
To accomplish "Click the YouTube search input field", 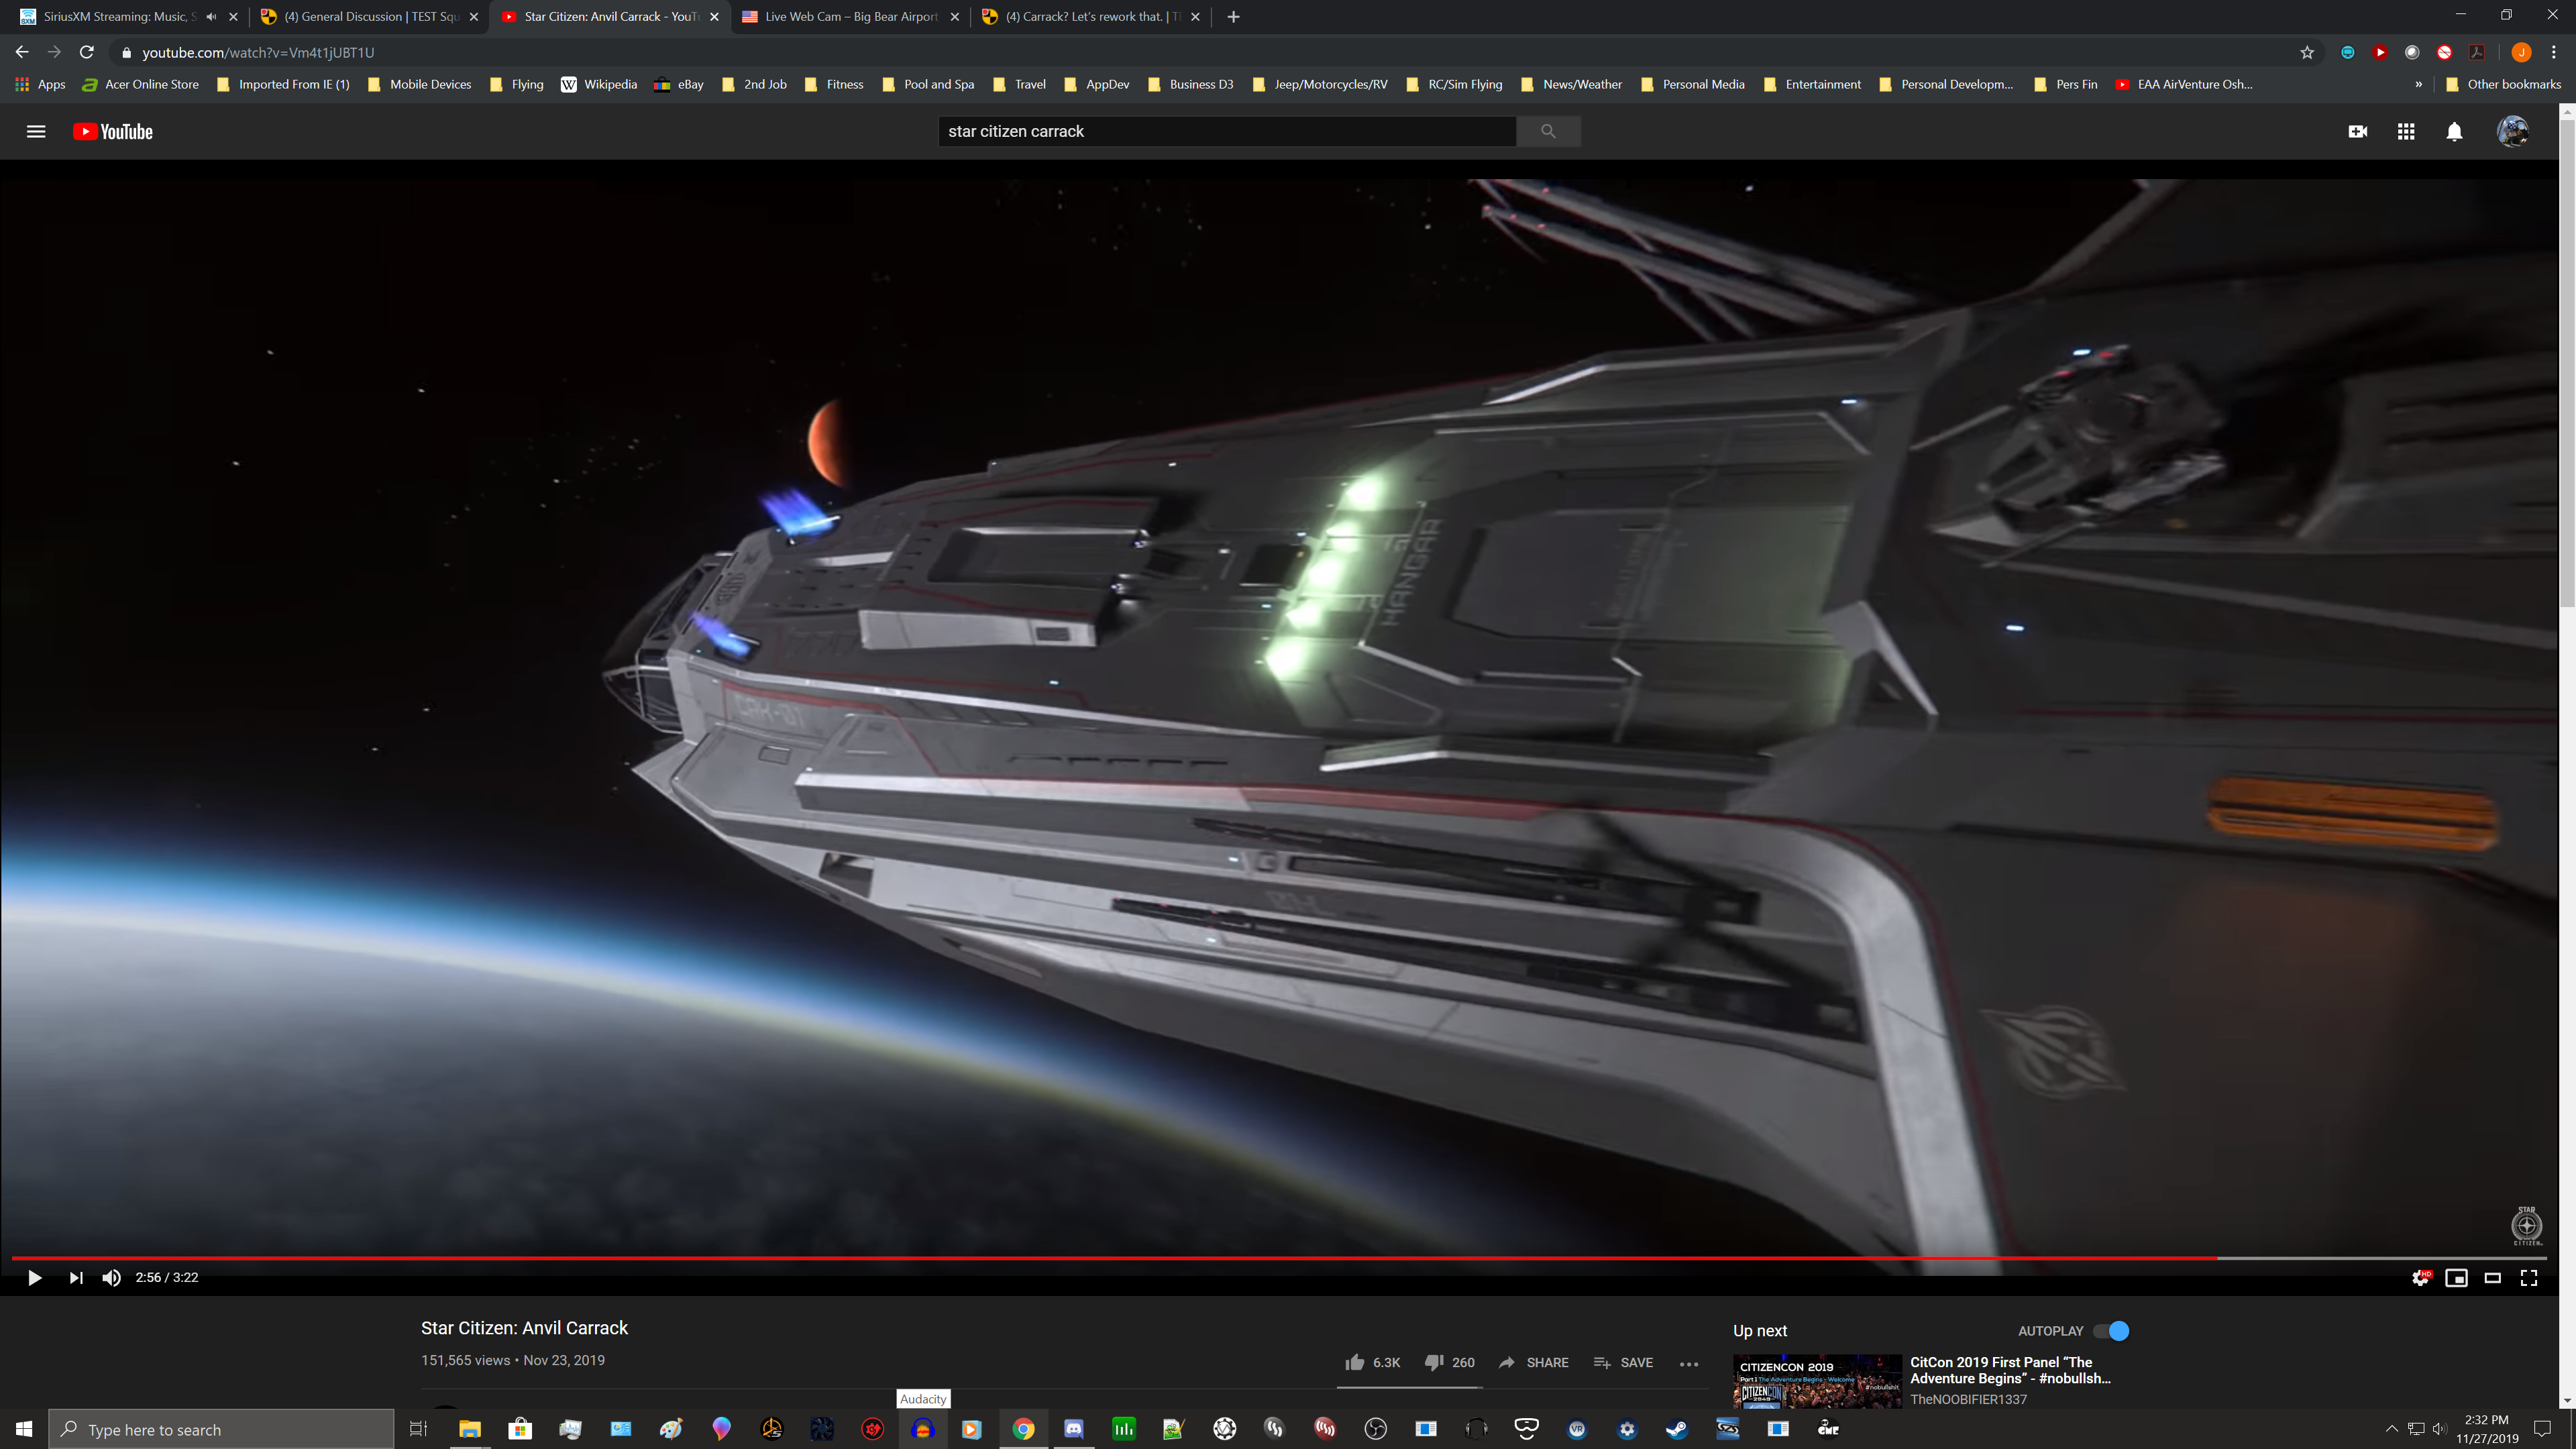I will coord(1226,131).
